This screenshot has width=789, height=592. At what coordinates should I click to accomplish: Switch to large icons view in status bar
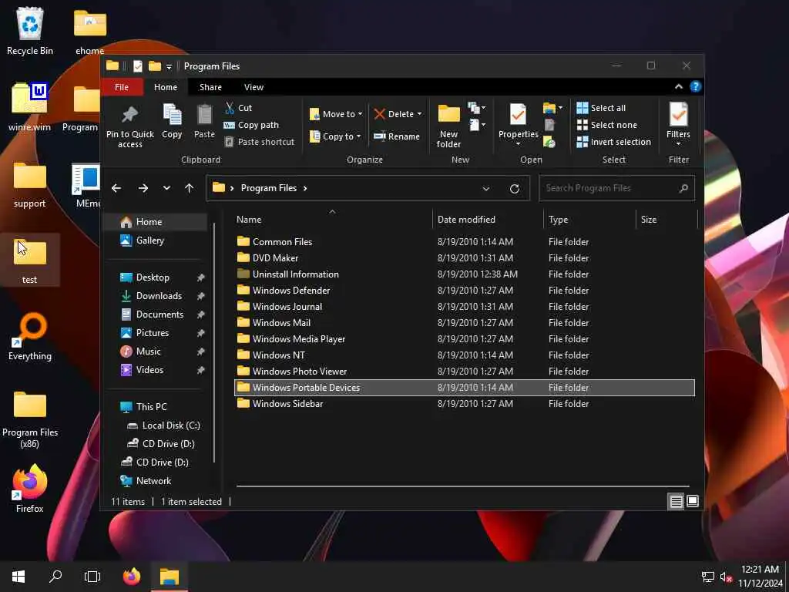[x=693, y=501]
